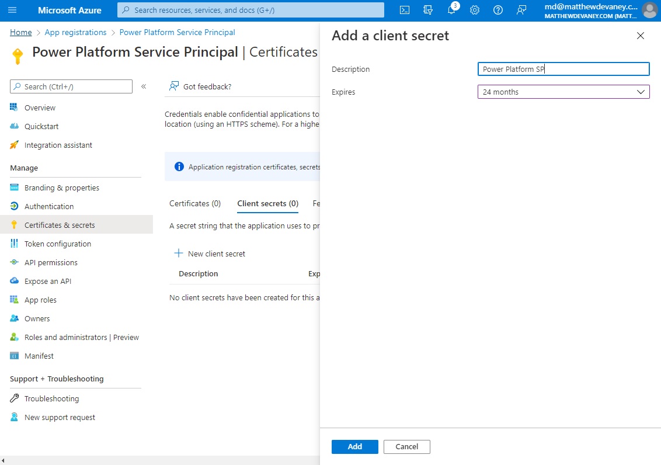Open the directory and subscription filter

pyautogui.click(x=427, y=10)
